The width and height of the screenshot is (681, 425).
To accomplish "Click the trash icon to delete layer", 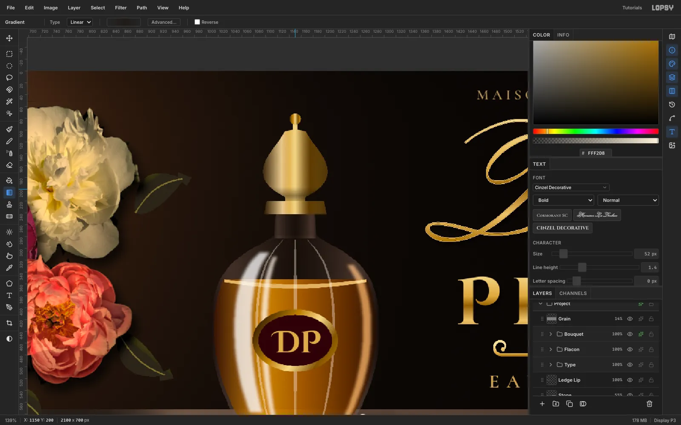I will pyautogui.click(x=650, y=404).
